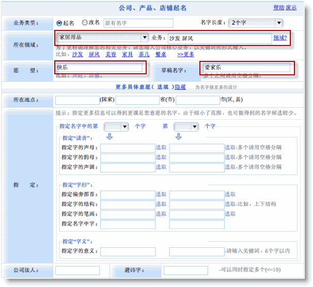
Task: Click the first blue down-arrow icon
Action: click(109, 136)
